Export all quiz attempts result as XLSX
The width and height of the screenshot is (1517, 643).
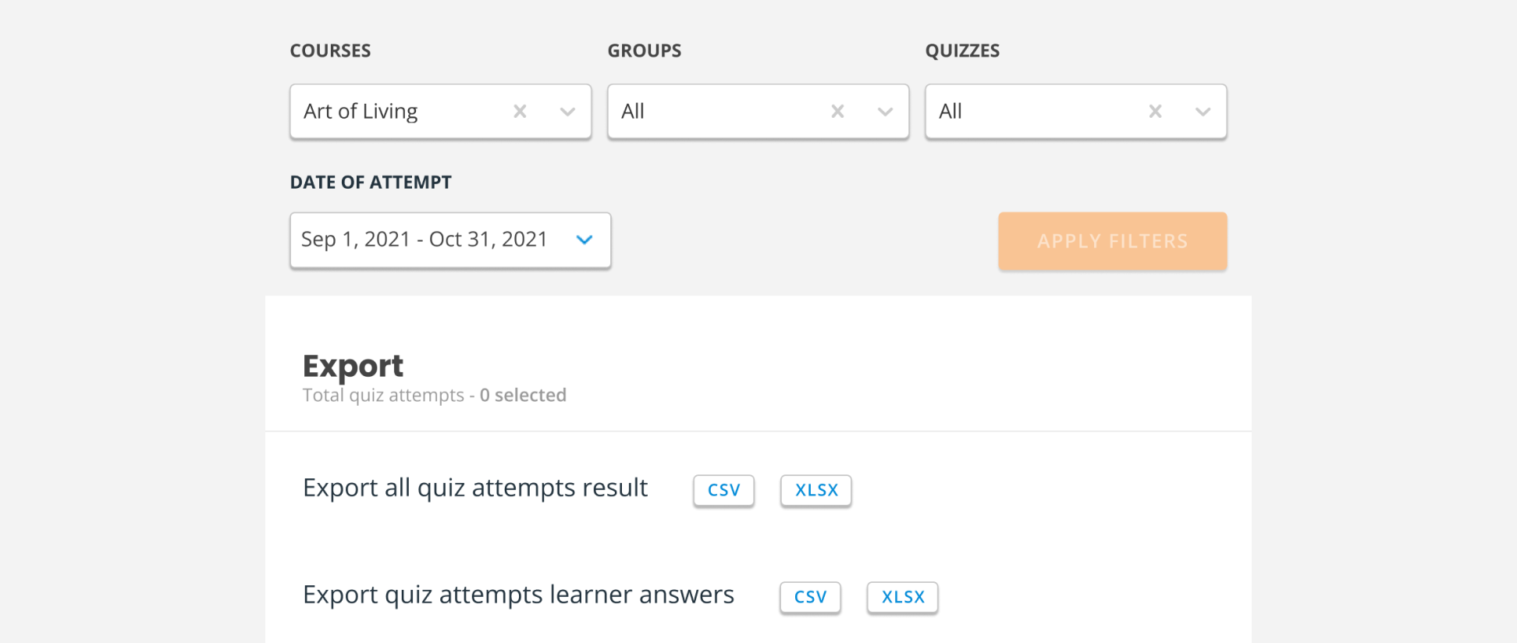(816, 490)
